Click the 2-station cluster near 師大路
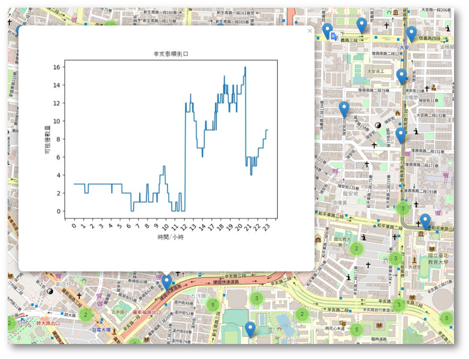 coord(85,315)
